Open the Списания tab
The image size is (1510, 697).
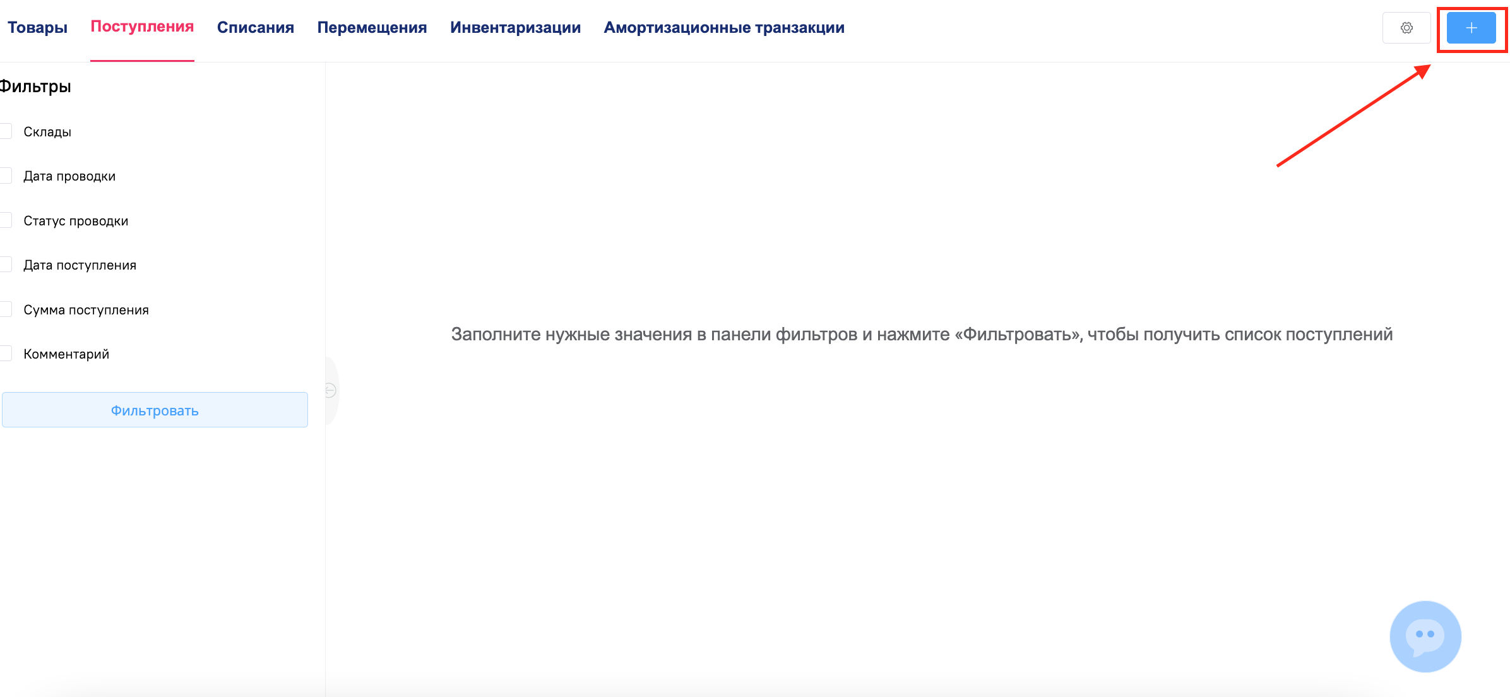point(256,27)
